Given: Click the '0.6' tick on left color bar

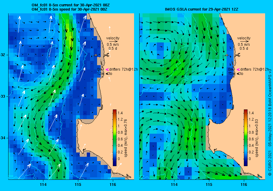Looking at the screenshot, I should click(x=120, y=139).
